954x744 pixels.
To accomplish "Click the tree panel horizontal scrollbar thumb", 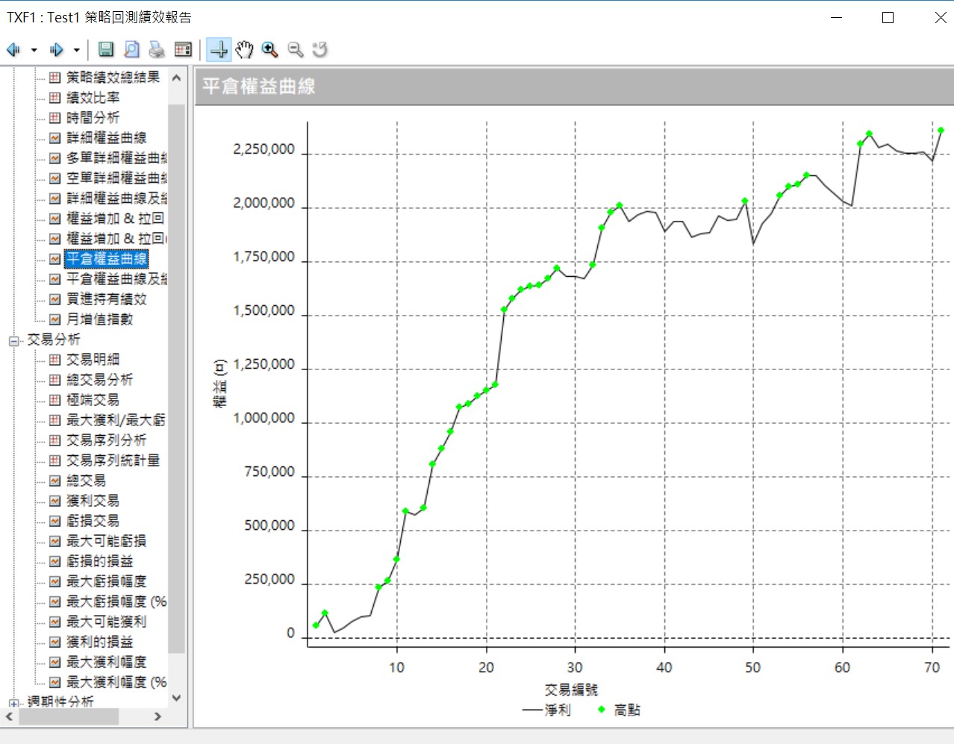I will [69, 716].
